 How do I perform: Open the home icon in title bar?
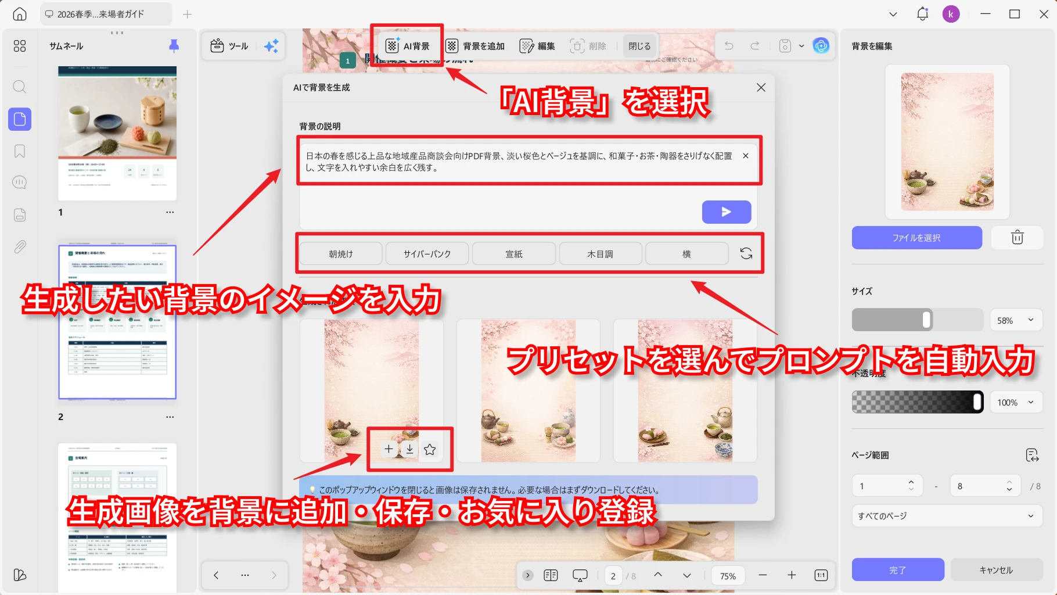[x=20, y=14]
